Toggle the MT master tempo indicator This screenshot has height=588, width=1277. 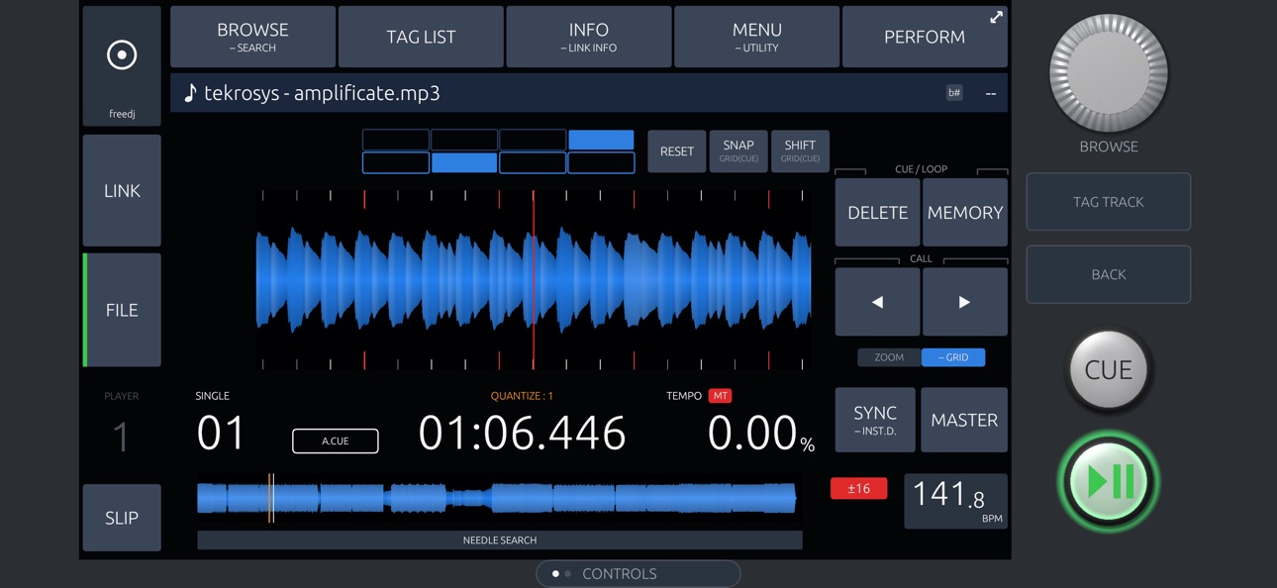click(x=720, y=396)
